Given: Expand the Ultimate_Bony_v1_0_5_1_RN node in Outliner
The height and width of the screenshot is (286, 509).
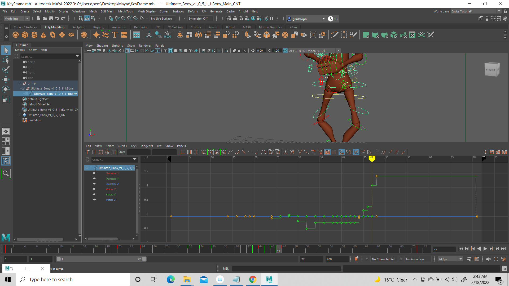Looking at the screenshot, I should [x=20, y=115].
